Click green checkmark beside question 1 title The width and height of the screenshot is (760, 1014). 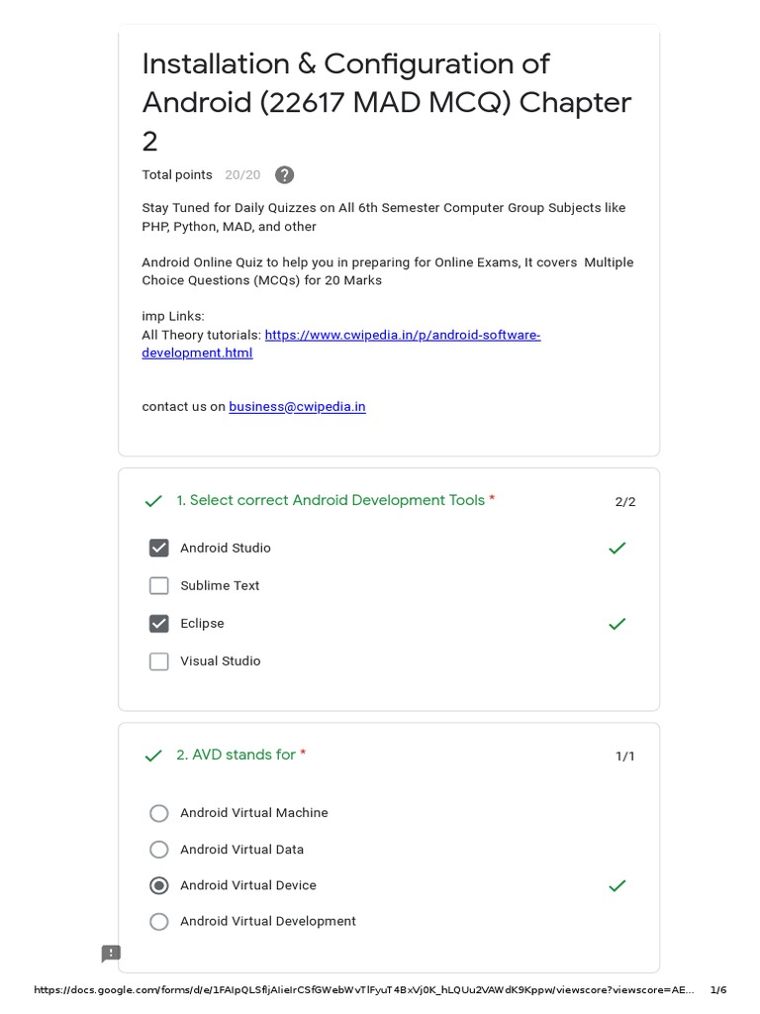click(153, 502)
